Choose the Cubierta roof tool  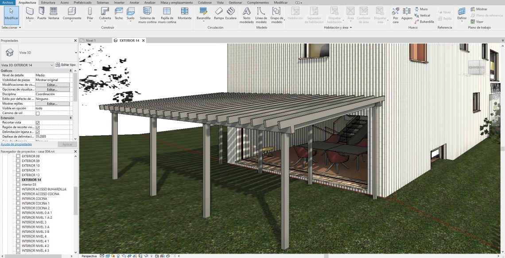(105, 13)
